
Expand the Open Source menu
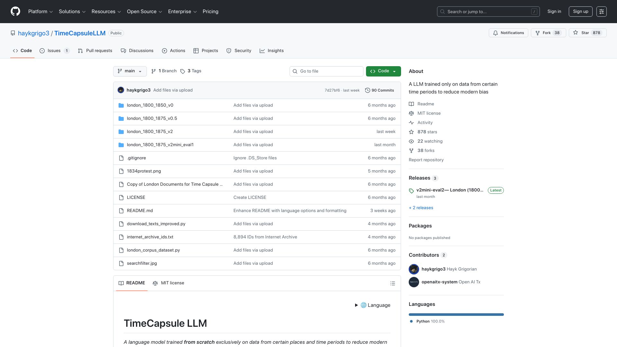[145, 12]
